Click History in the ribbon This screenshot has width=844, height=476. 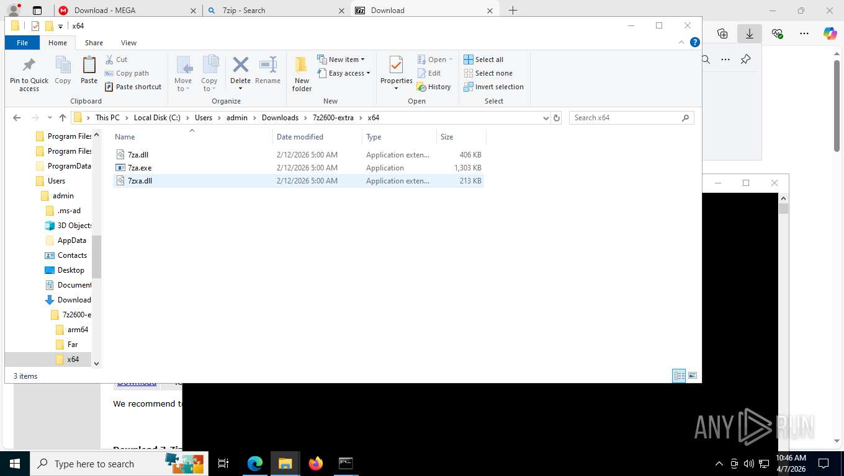[x=434, y=87]
